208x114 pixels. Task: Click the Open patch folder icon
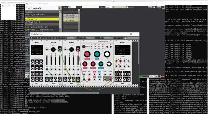34,38
